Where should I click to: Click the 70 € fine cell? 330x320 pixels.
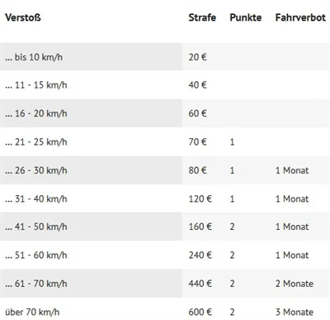197,142
